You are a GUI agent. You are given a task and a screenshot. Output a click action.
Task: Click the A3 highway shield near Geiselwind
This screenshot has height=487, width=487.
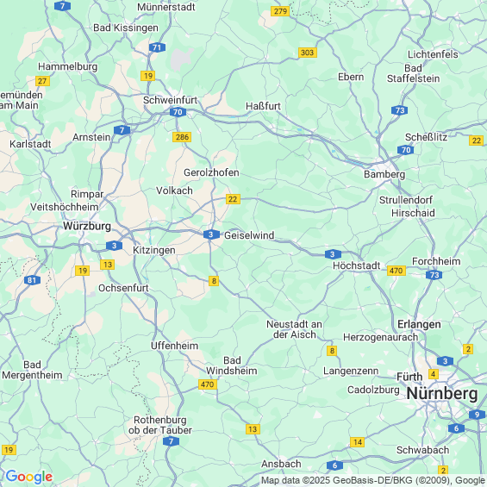coord(211,234)
